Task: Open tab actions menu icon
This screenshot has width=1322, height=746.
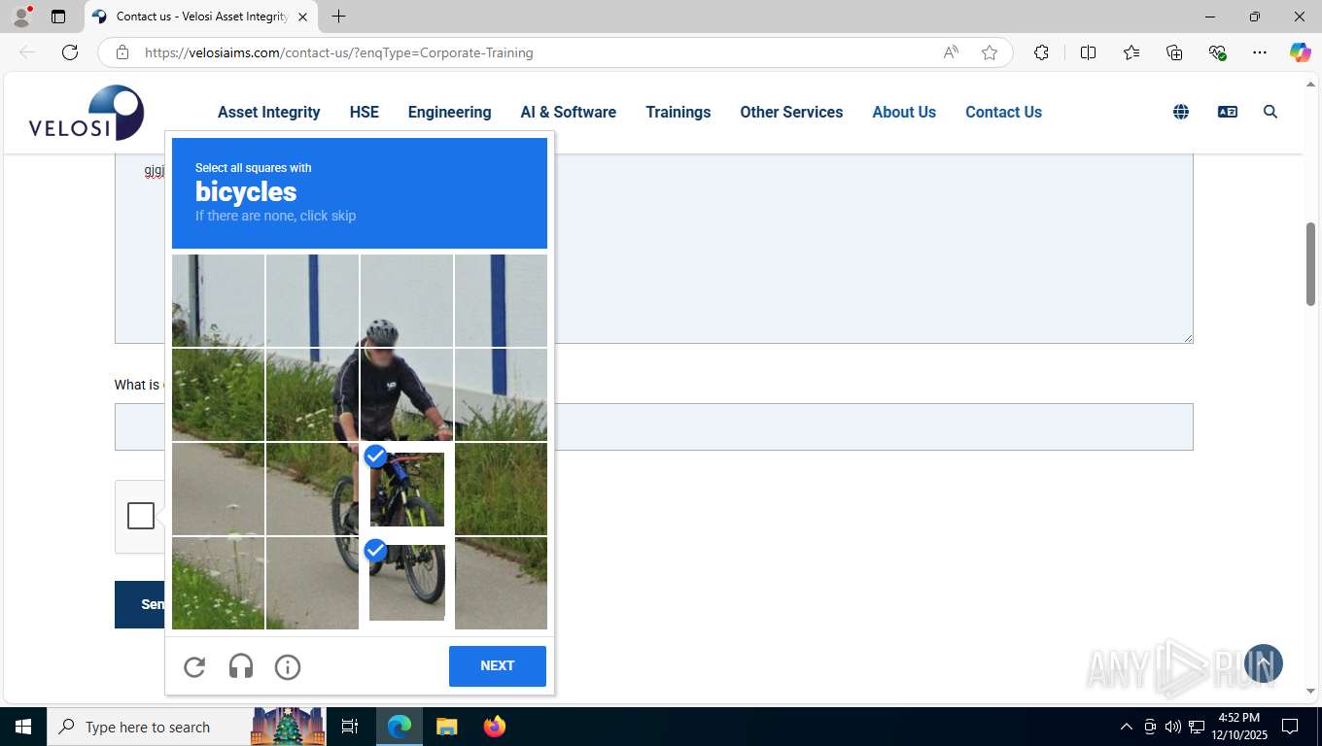Action: point(58,17)
